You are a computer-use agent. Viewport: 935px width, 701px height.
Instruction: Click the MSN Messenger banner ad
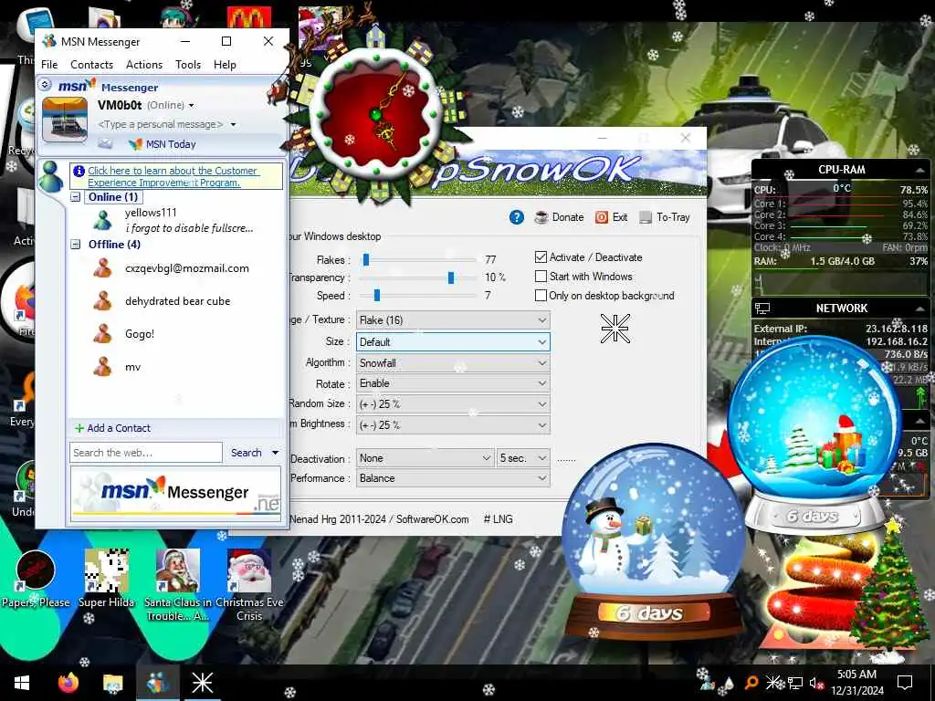coord(175,494)
